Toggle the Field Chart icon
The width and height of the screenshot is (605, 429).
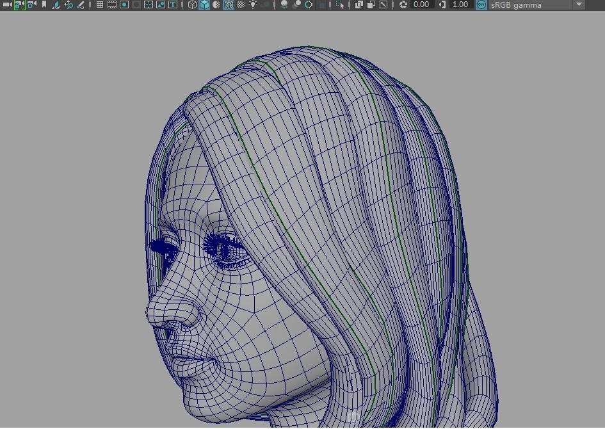[x=148, y=4]
